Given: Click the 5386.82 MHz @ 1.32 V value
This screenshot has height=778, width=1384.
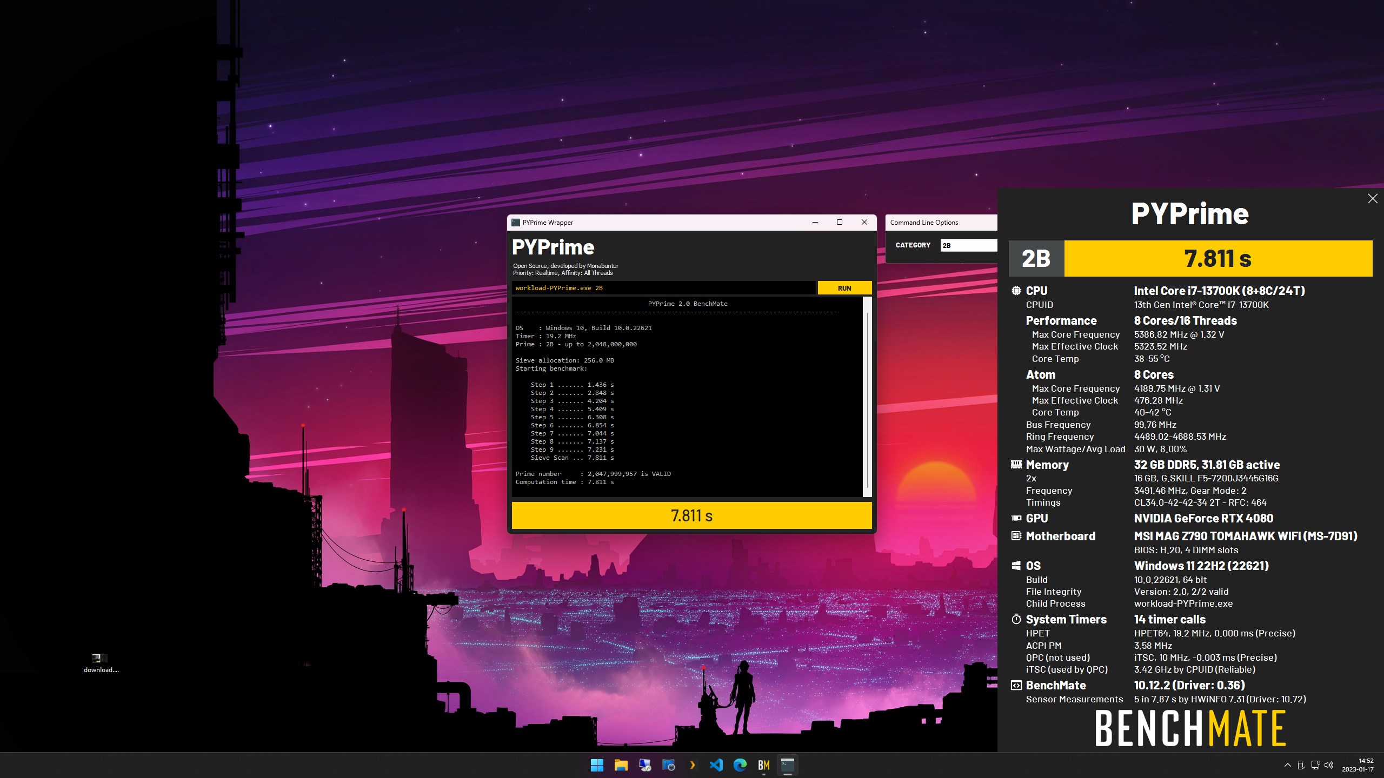Looking at the screenshot, I should tap(1179, 334).
